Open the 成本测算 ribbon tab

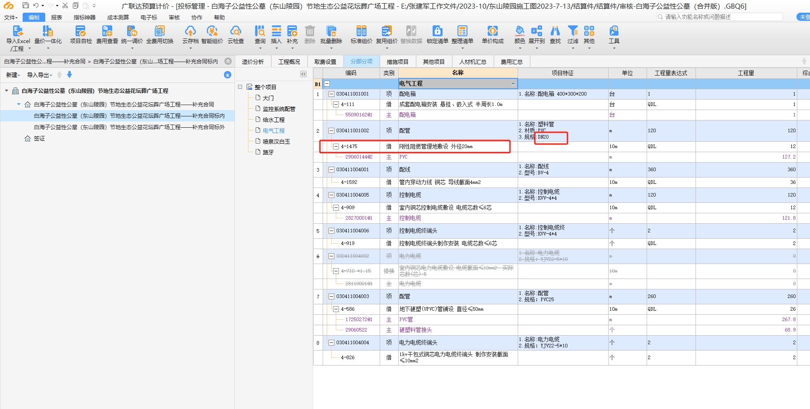[118, 18]
